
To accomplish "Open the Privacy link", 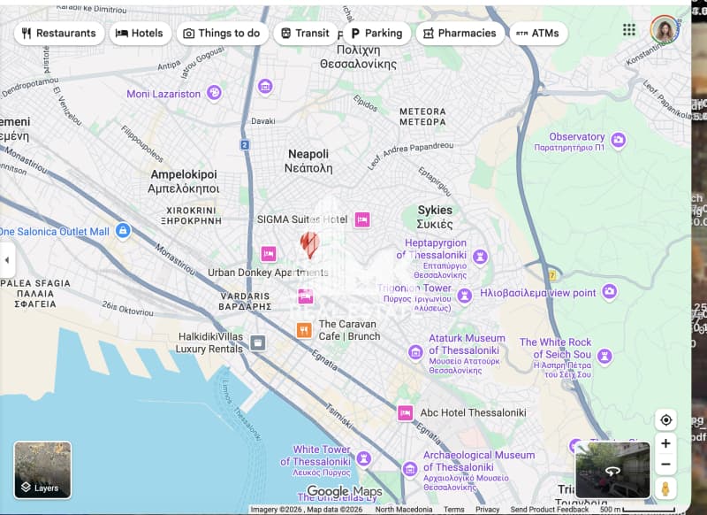I will coord(488,509).
